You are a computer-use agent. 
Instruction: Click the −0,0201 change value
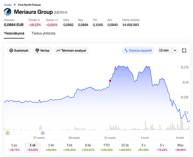(x=52, y=25)
